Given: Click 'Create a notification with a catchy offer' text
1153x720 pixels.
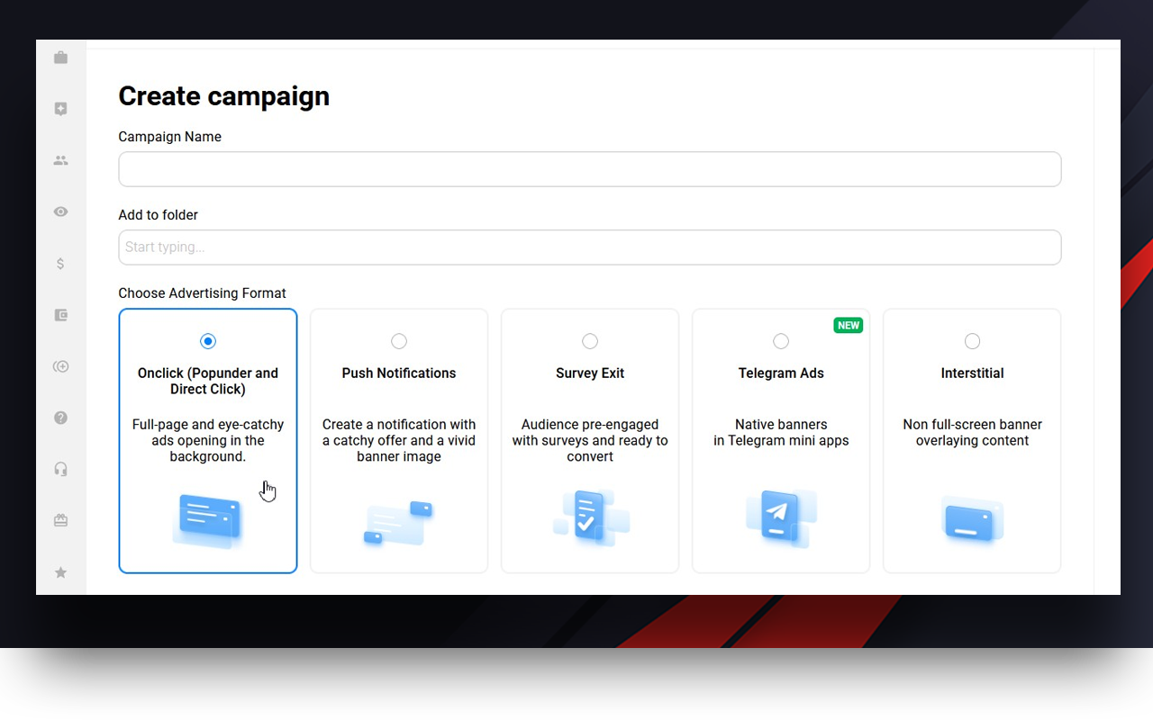Looking at the screenshot, I should [399, 441].
